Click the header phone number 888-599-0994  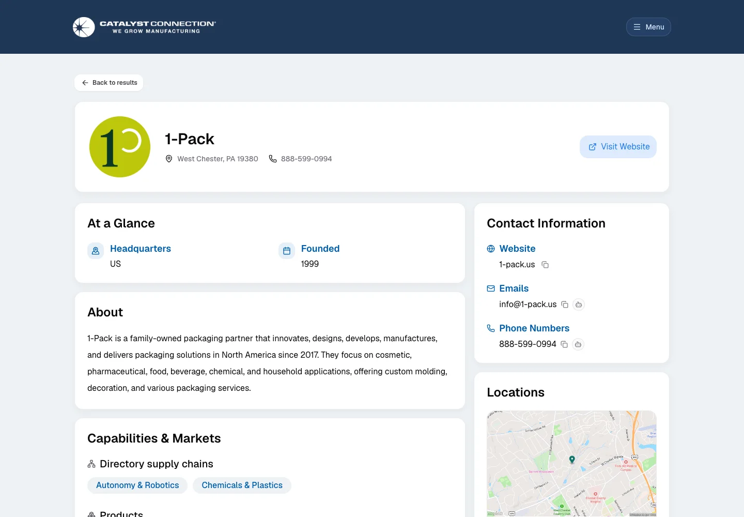tap(306, 159)
